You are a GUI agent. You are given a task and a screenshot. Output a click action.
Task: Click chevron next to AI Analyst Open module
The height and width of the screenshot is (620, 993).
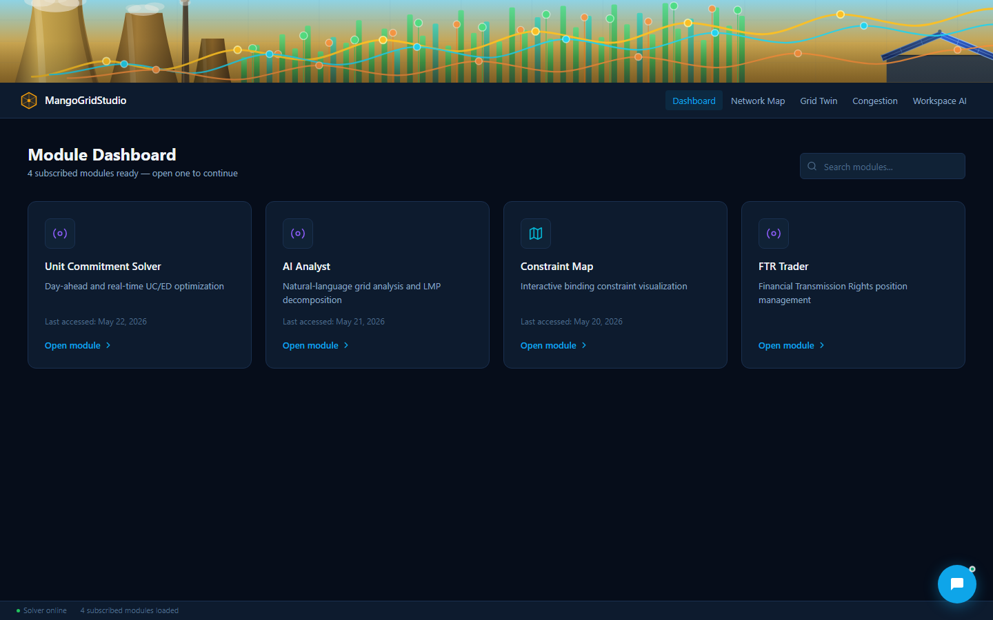[346, 345]
